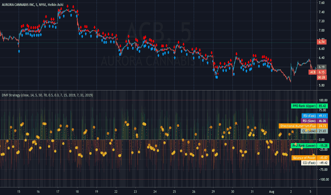331x195 pixels.
Task: Click date 2 on the time axis
Action: (x=291, y=191)
